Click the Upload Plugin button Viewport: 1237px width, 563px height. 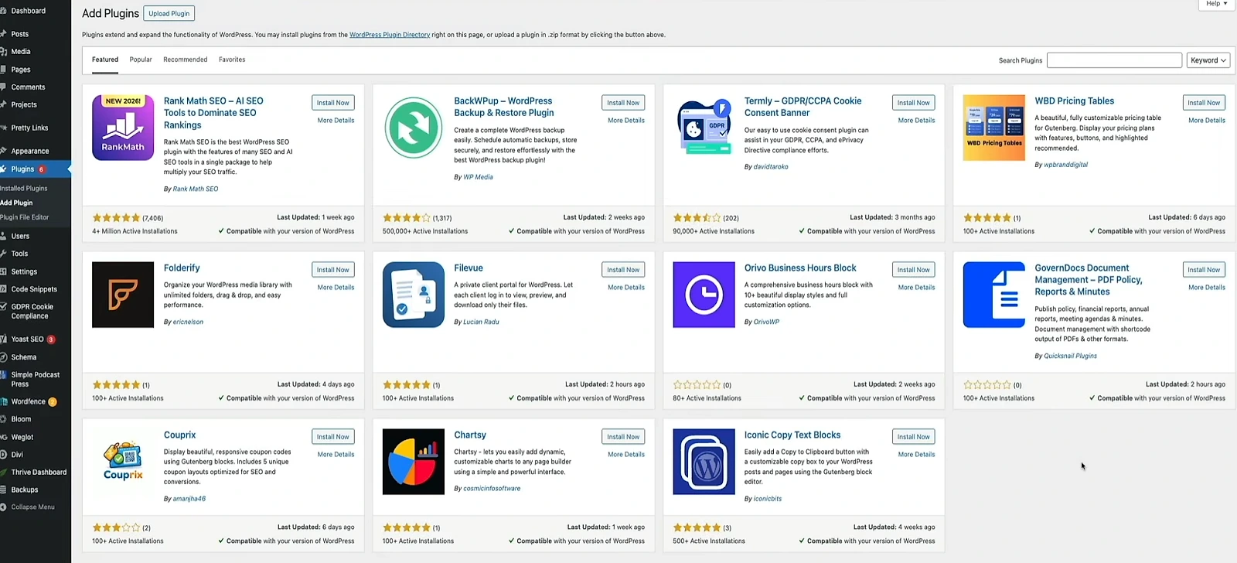pos(169,14)
